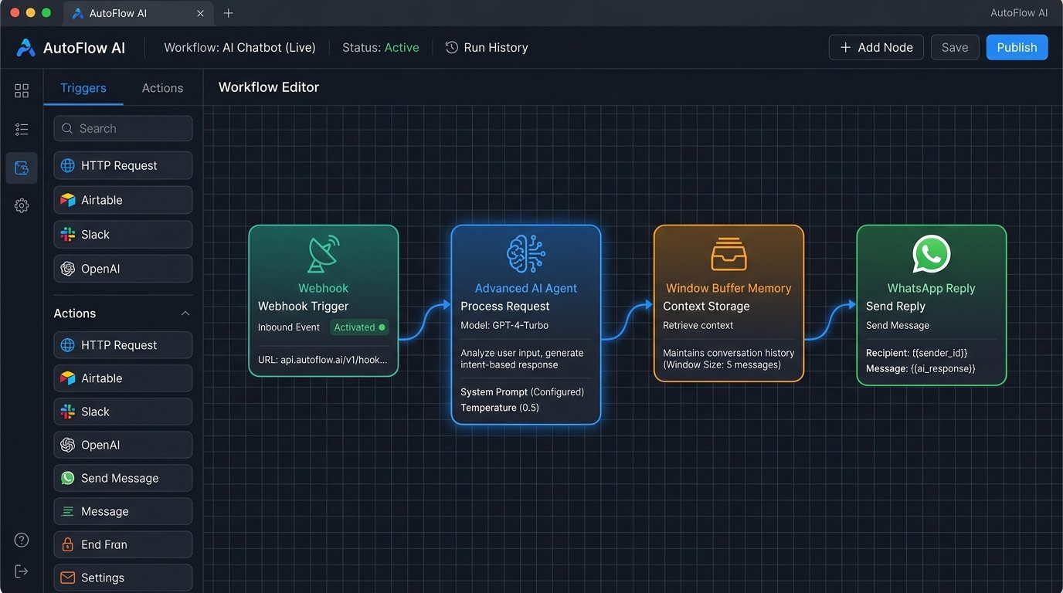Focus the Search field in sidebar
The width and height of the screenshot is (1063, 593).
click(x=123, y=128)
